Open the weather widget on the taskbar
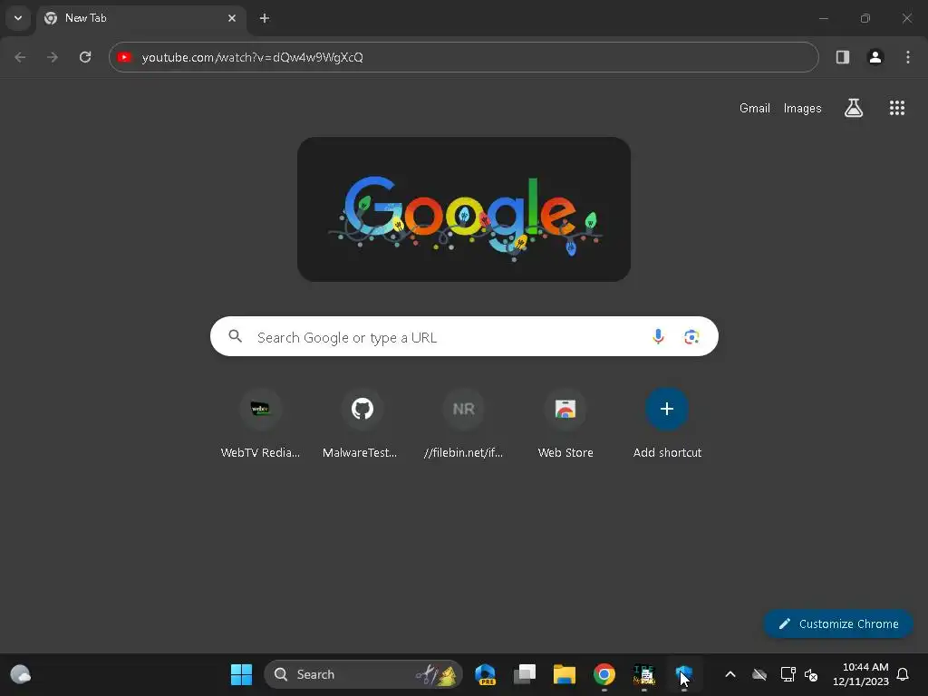The height and width of the screenshot is (696, 928). pos(21,674)
